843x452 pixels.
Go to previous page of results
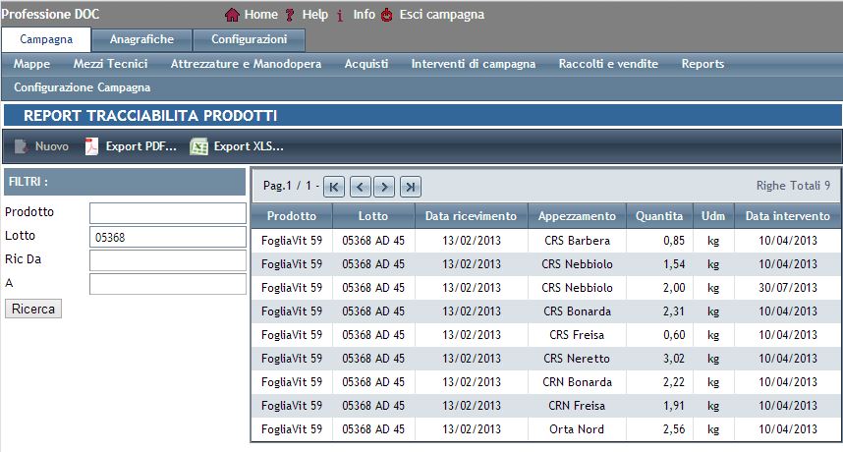pos(360,186)
